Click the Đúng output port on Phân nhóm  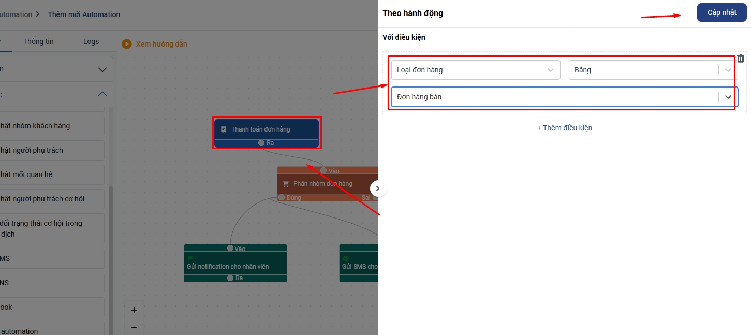[282, 197]
